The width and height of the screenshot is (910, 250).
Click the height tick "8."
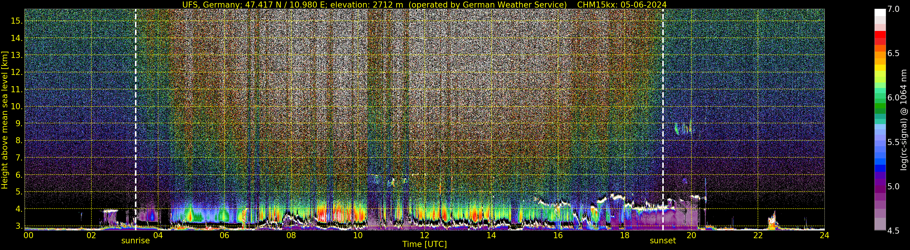[18, 141]
